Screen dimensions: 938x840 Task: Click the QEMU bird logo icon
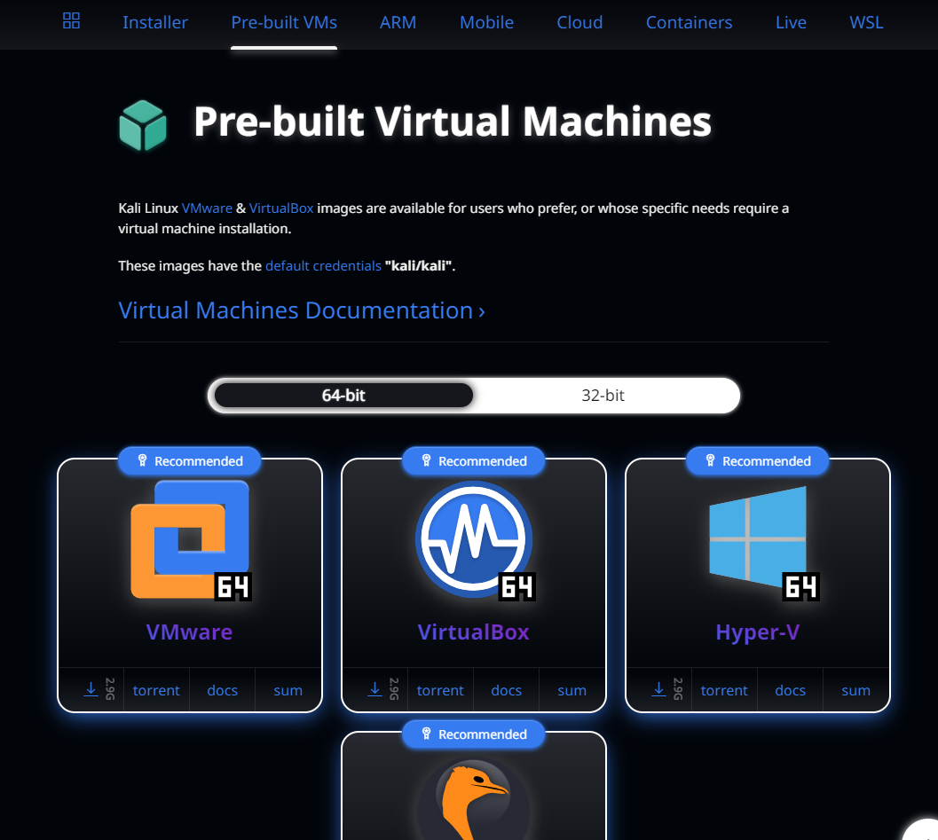pyautogui.click(x=474, y=799)
